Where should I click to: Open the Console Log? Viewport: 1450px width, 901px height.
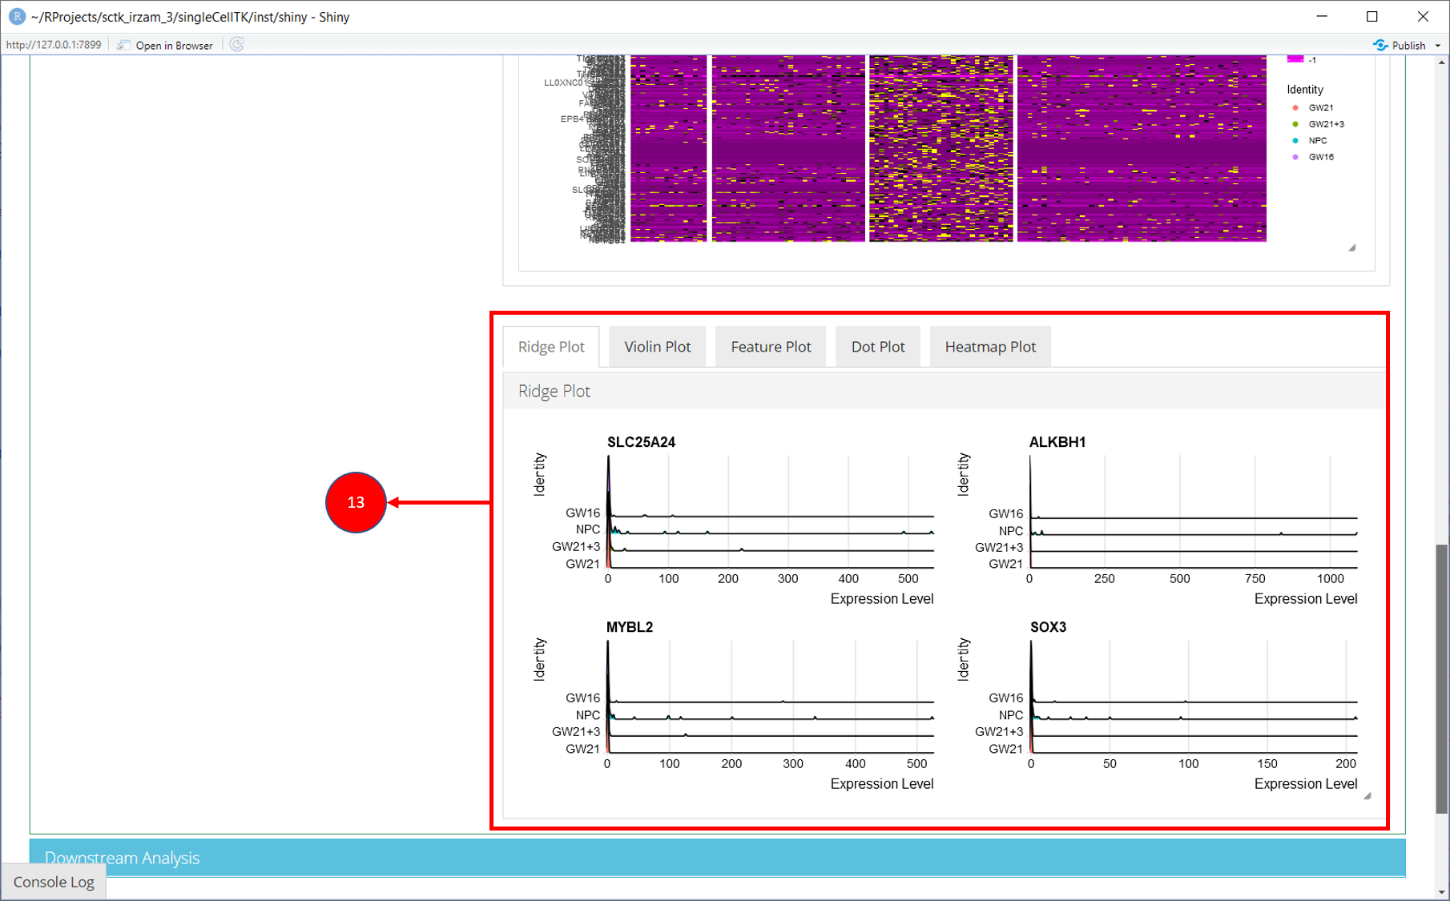(x=54, y=882)
